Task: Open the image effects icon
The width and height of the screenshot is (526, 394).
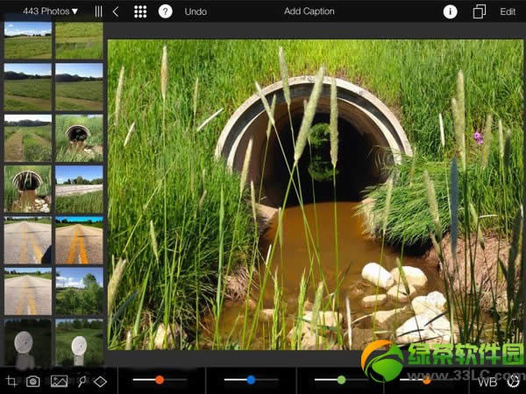Action: 59,381
